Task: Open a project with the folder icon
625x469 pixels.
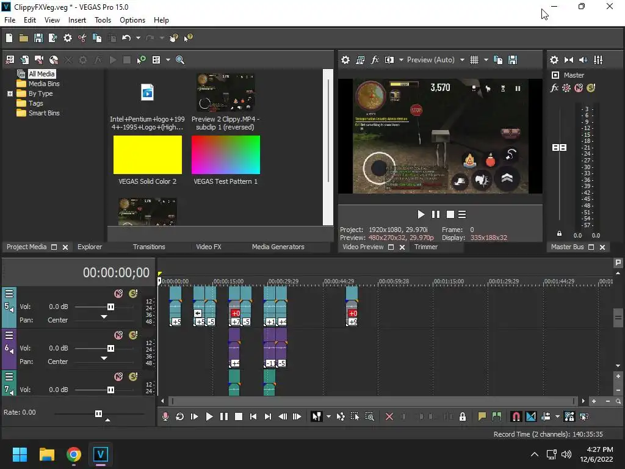Action: (24, 38)
